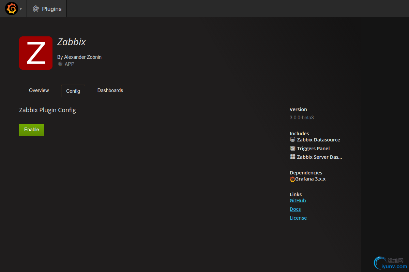This screenshot has width=409, height=272.
Task: Click the Zabbix Plugin Config heading
Action: pyautogui.click(x=47, y=110)
